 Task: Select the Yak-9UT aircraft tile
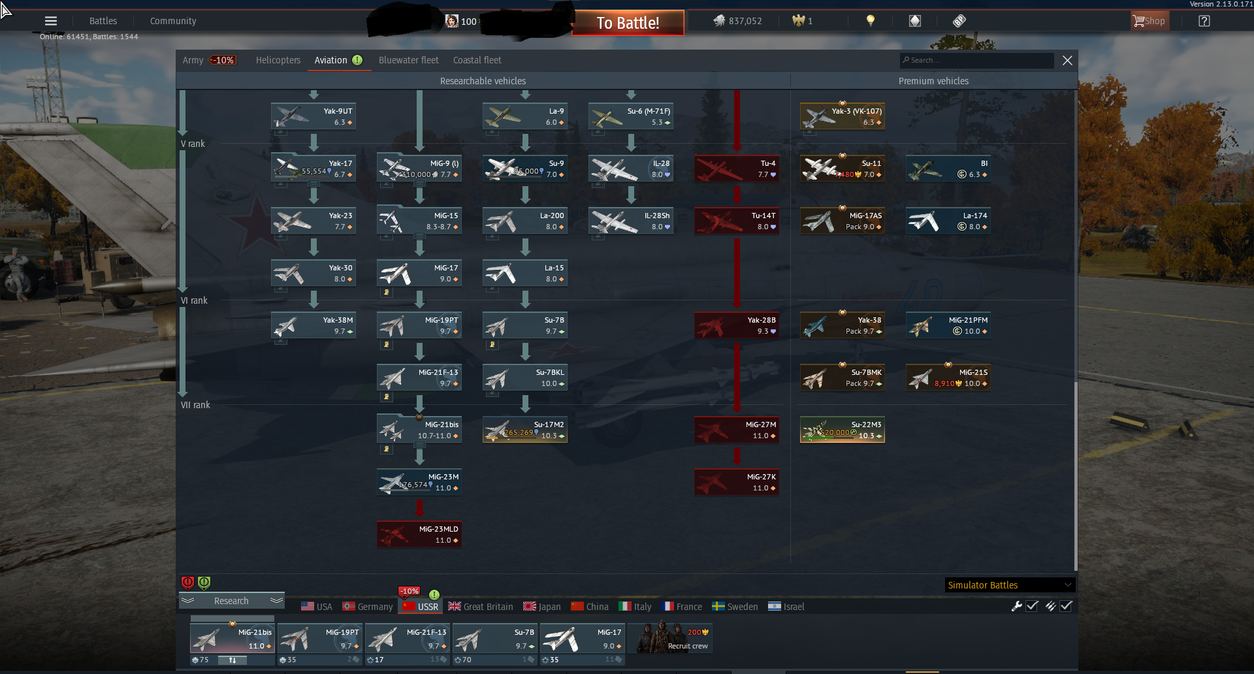[313, 116]
